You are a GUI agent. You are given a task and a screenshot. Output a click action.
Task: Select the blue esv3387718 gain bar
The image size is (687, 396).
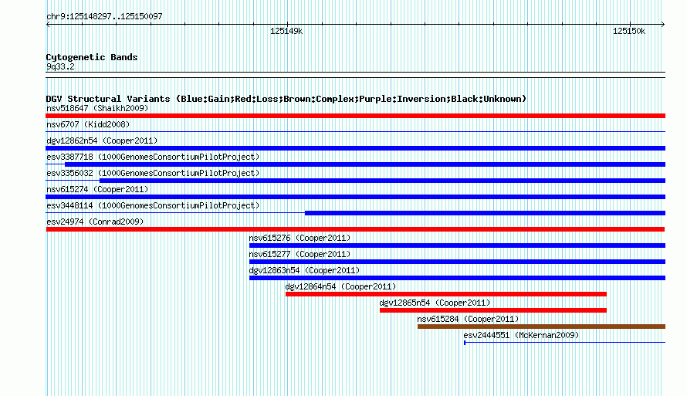[x=365, y=164]
